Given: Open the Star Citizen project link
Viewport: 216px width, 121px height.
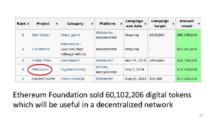Looking at the screenshot, I should [41, 35].
